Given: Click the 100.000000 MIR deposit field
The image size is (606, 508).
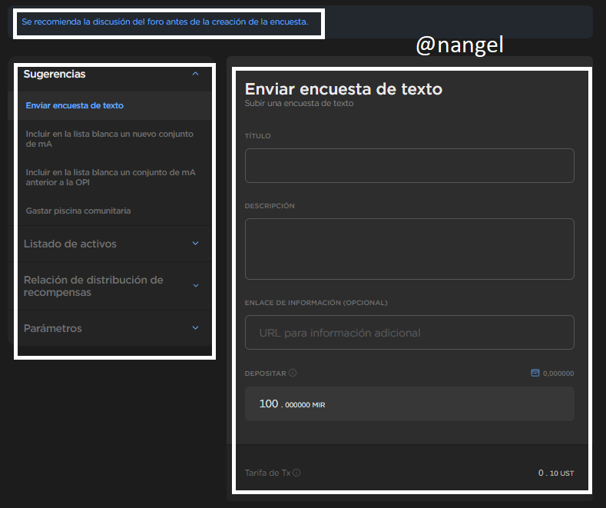Looking at the screenshot, I should [x=409, y=404].
